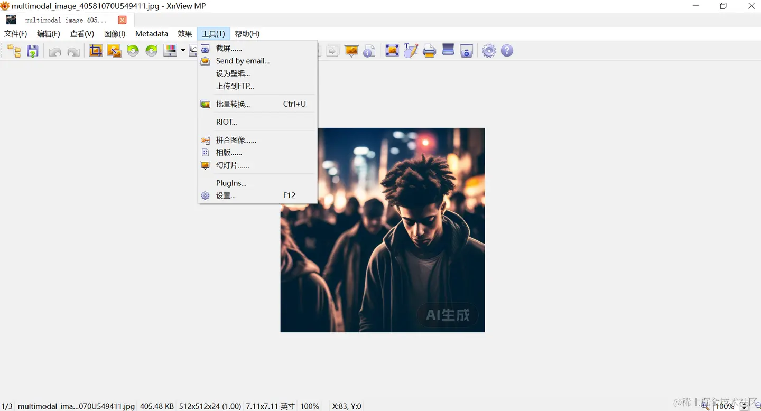The image size is (761, 411).
Task: Open the 文件(F) menu
Action: (x=16, y=34)
